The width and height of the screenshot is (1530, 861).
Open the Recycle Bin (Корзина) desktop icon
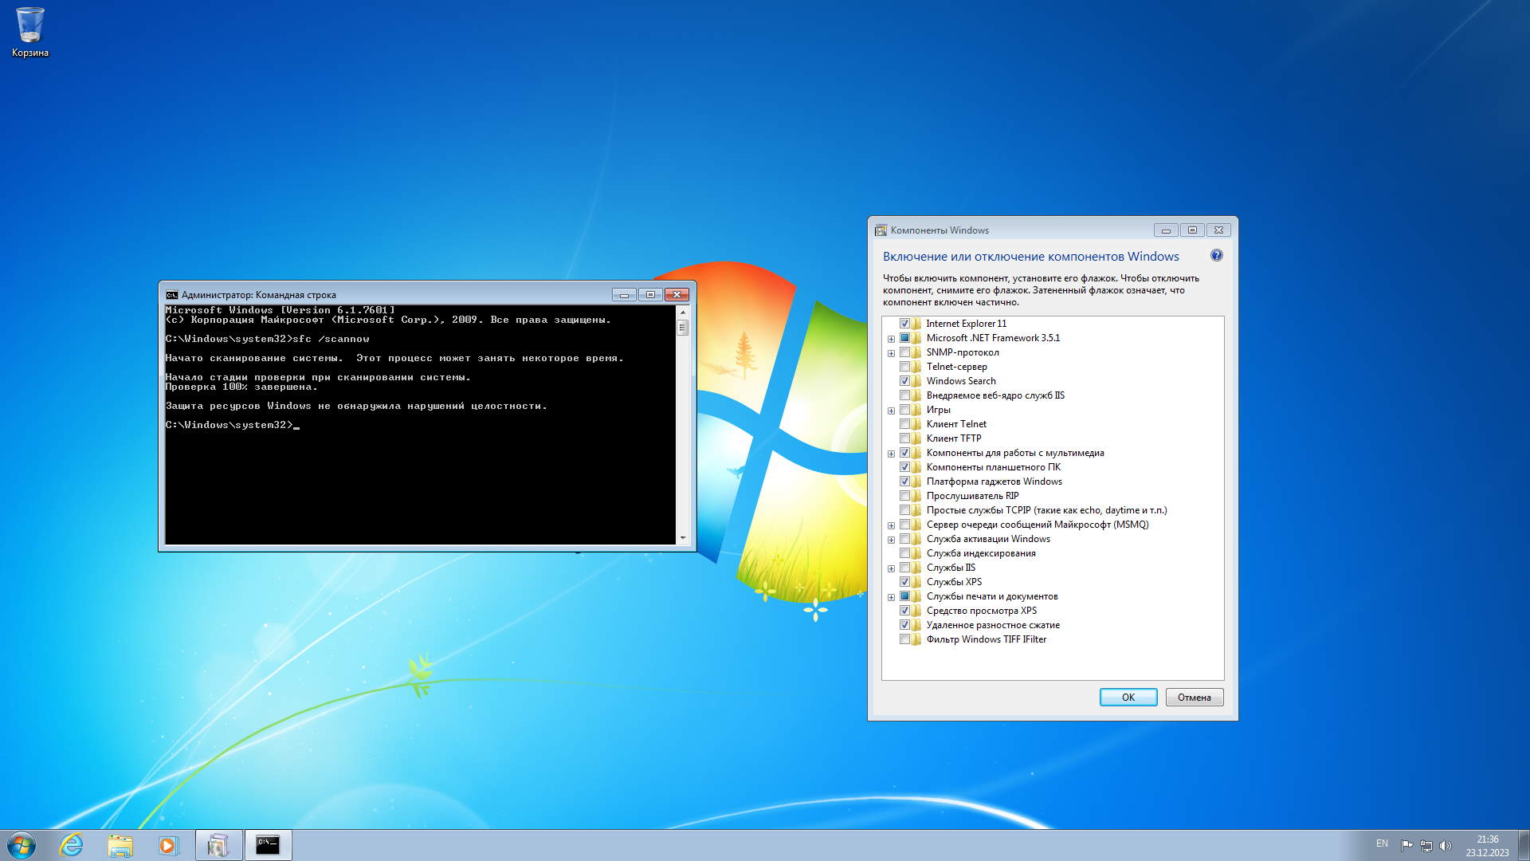click(x=30, y=32)
